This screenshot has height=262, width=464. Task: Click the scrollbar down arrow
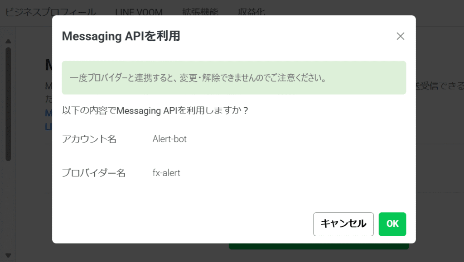[x=8, y=255]
